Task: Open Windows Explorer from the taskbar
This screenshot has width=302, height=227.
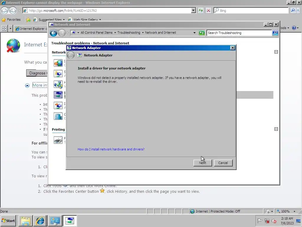Action: coord(25,221)
